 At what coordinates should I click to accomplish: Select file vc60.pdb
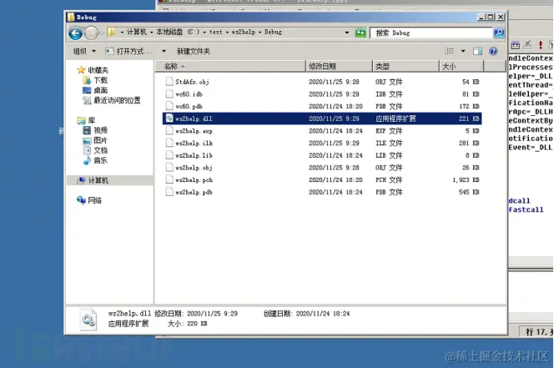[189, 107]
